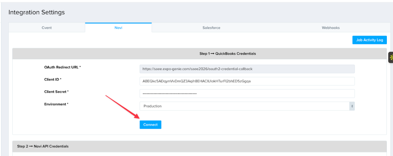Image resolution: width=393 pixels, height=156 pixels.
Task: Click the Client ID label
Action: [x=53, y=80]
